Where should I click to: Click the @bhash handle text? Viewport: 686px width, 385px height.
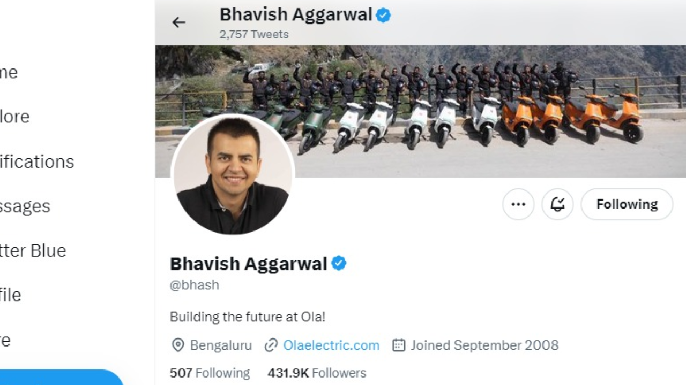195,285
